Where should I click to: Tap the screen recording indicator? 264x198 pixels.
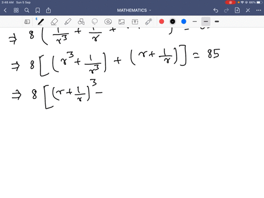pyautogui.click(x=230, y=2)
